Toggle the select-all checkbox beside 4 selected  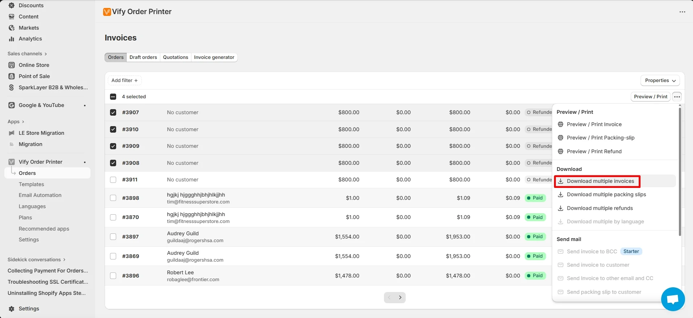coord(113,97)
